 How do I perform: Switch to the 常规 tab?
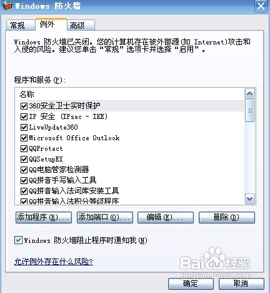click(x=19, y=26)
